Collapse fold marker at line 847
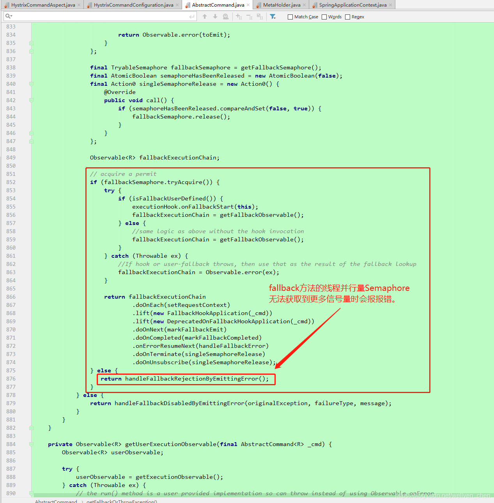This screenshot has height=503, width=494. click(31, 141)
